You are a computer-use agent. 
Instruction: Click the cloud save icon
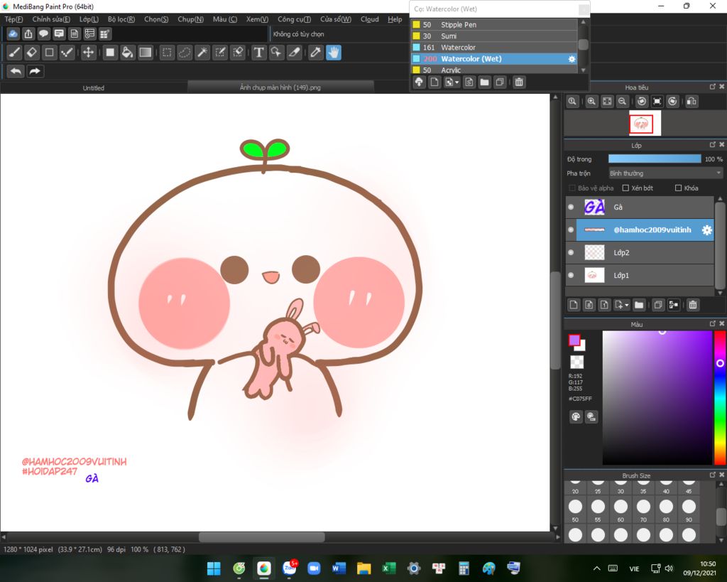(13, 34)
